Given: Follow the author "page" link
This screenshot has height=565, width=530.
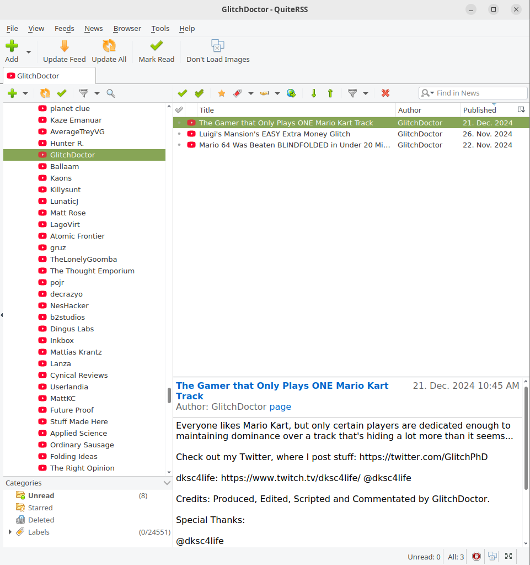Looking at the screenshot, I should [x=280, y=406].
